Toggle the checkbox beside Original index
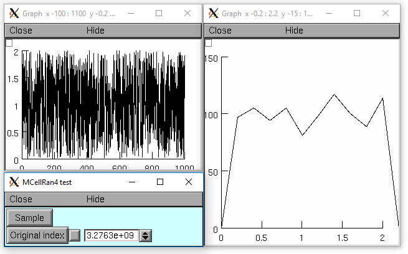This screenshot has height=254, width=408. tap(75, 235)
